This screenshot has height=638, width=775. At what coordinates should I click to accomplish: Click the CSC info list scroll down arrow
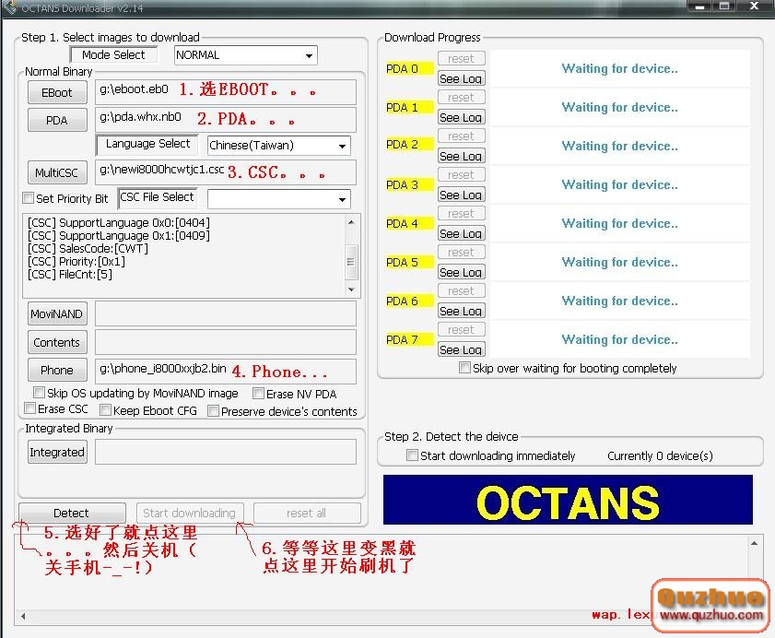(351, 289)
